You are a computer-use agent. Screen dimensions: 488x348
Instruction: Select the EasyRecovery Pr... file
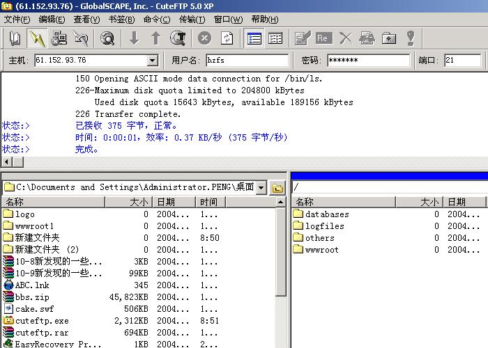pyautogui.click(x=52, y=344)
